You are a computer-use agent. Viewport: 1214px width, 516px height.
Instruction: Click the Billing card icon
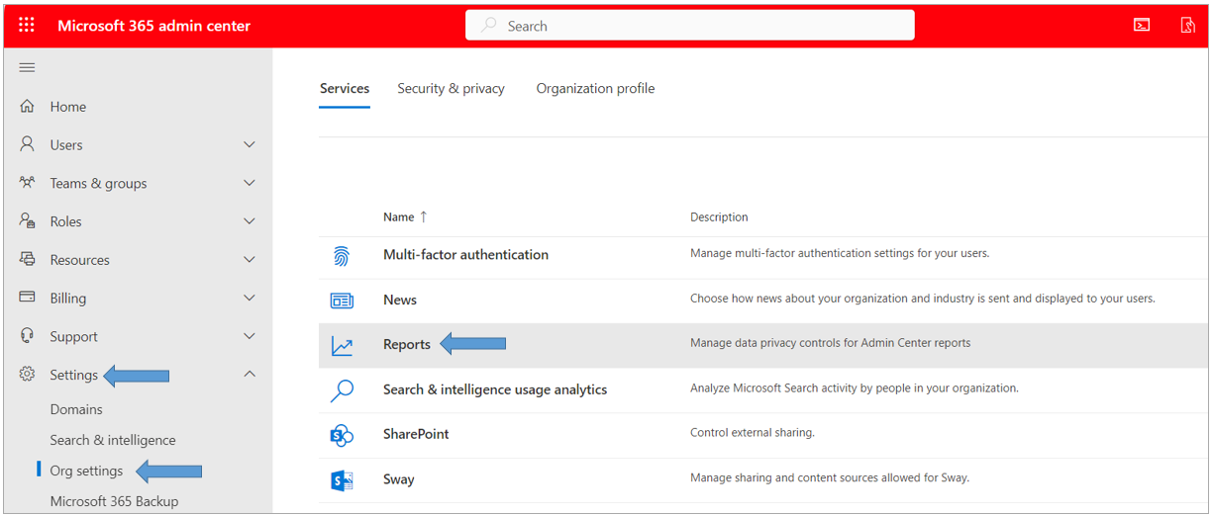pos(28,298)
